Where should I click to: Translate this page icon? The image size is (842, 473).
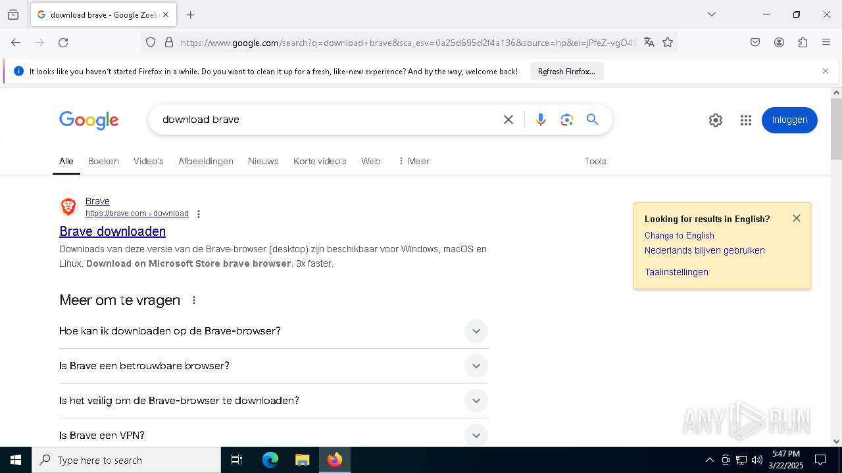coord(649,43)
